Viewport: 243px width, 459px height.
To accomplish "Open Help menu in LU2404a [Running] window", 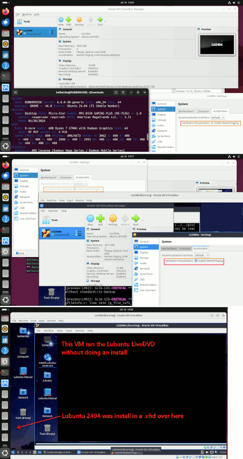I will pyautogui.click(x=90, y=330).
